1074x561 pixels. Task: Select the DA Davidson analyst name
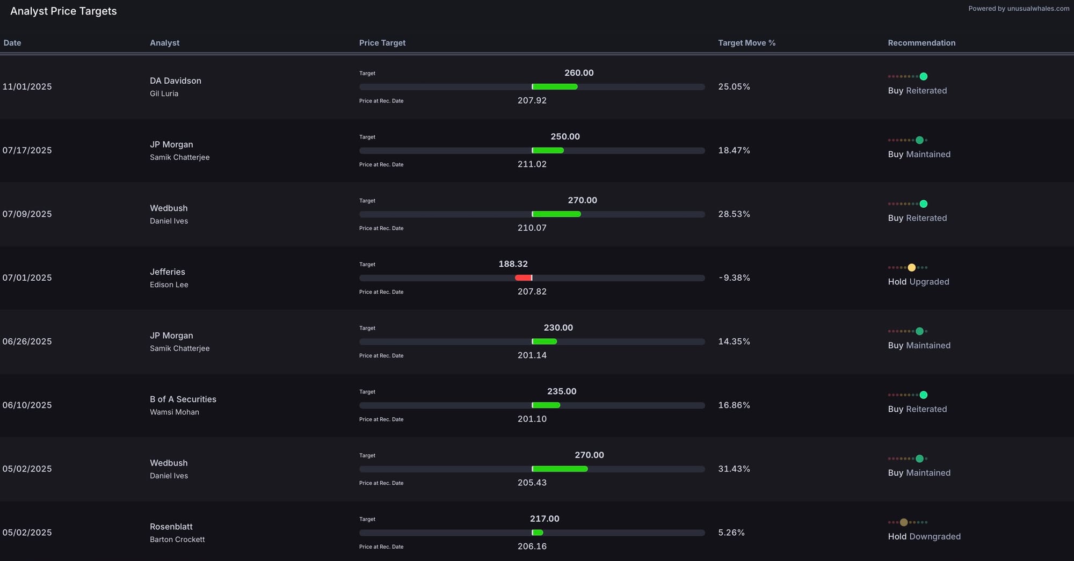click(176, 81)
